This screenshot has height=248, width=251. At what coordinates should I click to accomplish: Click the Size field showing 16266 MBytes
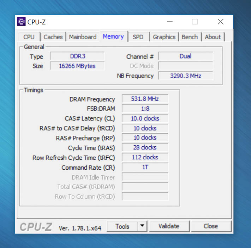click(x=77, y=66)
